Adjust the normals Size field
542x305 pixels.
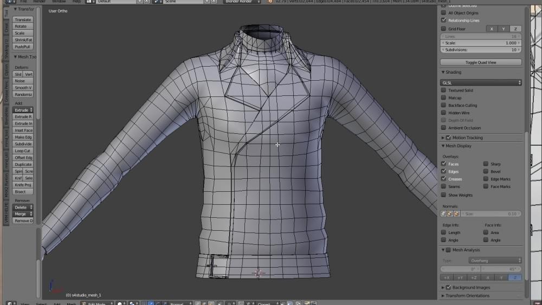point(491,214)
